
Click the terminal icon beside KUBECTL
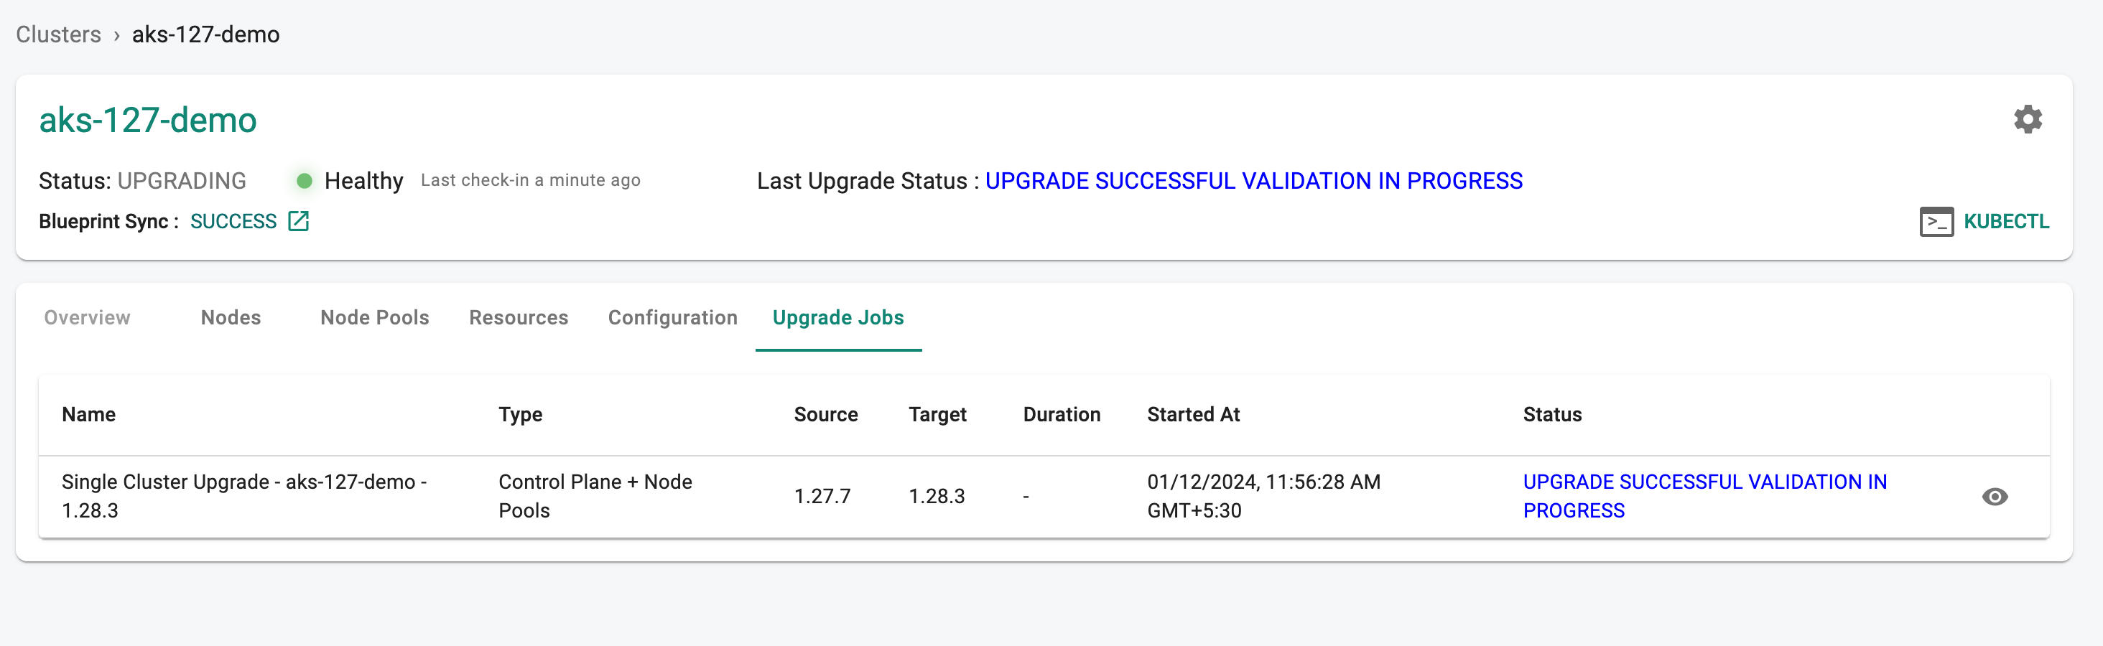pyautogui.click(x=1936, y=222)
